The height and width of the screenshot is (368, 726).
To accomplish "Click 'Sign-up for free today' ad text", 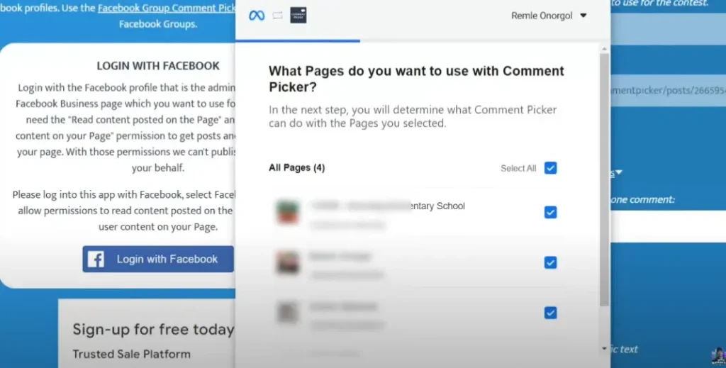I will pos(153,330).
